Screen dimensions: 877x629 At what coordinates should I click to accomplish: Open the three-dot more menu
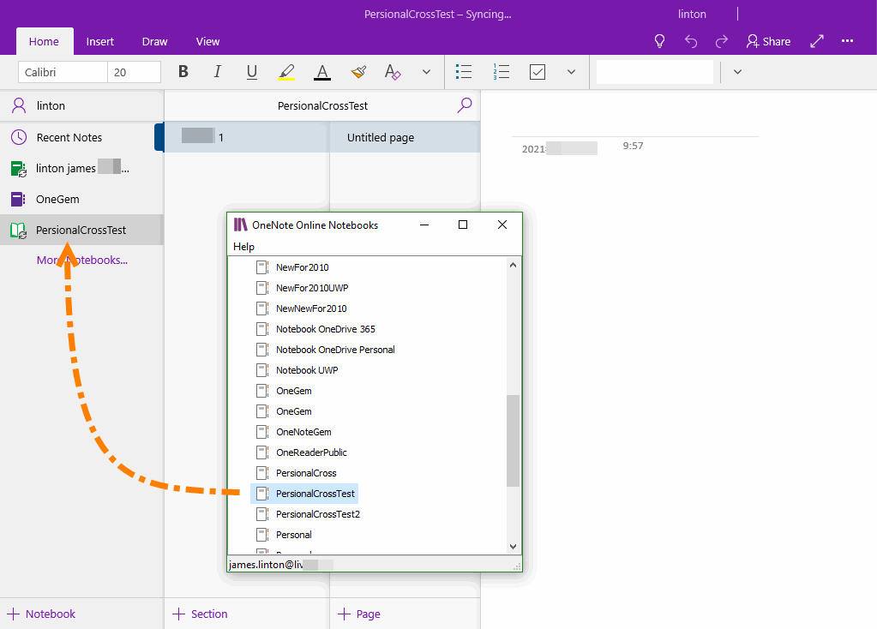tap(847, 41)
